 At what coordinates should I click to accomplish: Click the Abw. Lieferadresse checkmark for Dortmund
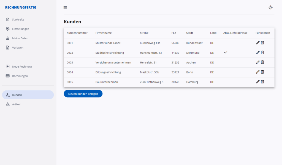[x=226, y=52]
